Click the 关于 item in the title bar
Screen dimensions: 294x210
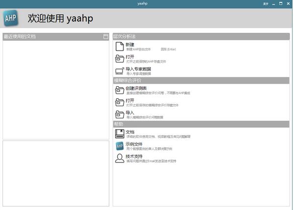point(266,4)
